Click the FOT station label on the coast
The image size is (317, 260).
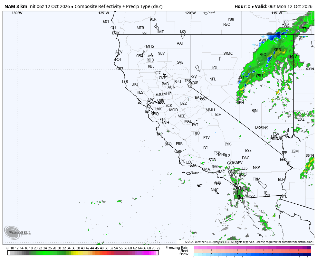pyautogui.click(x=119, y=59)
